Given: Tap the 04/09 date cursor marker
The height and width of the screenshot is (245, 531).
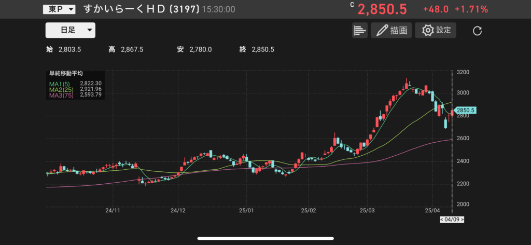Looking at the screenshot, I should tap(452, 220).
